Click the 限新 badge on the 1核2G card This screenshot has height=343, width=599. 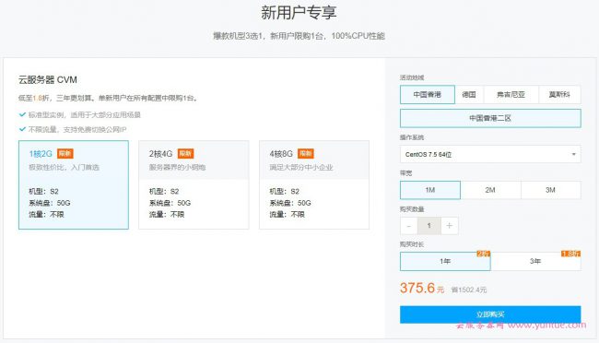tap(65, 153)
